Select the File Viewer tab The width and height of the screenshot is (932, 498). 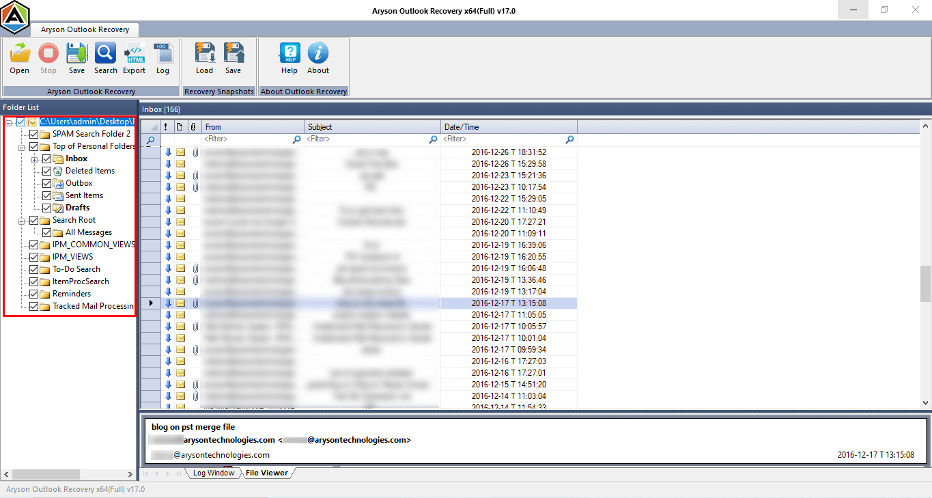pos(267,473)
